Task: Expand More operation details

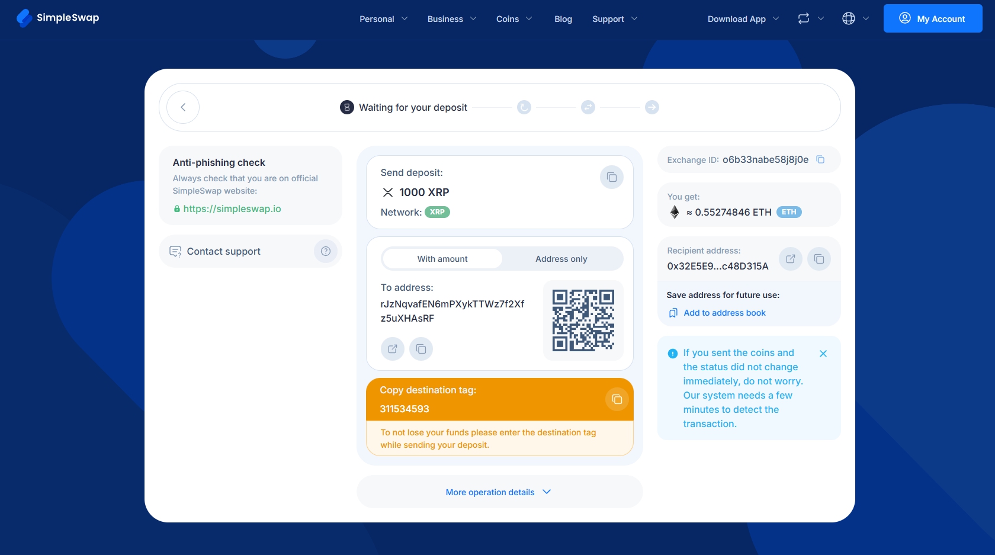Action: pos(499,492)
